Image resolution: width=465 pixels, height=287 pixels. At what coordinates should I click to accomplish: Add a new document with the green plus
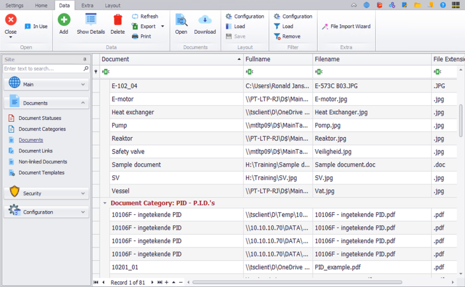click(64, 20)
